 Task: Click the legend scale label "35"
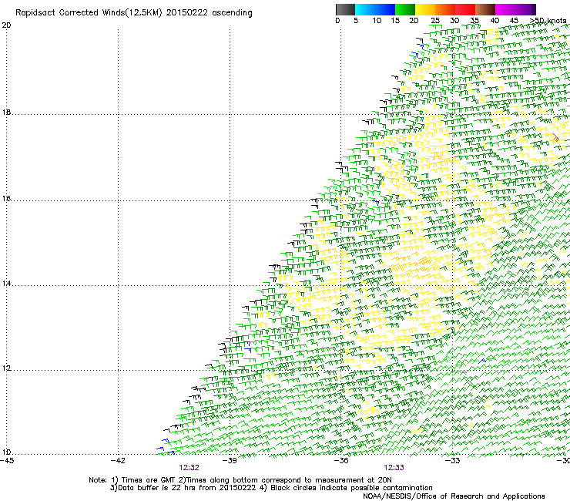click(474, 21)
